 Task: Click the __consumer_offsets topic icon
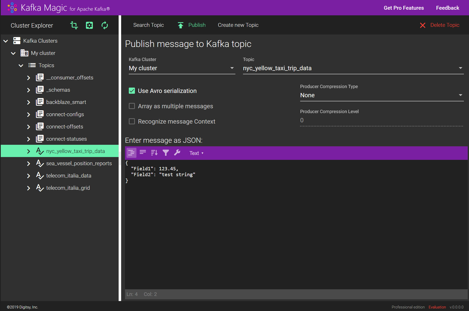click(x=40, y=77)
